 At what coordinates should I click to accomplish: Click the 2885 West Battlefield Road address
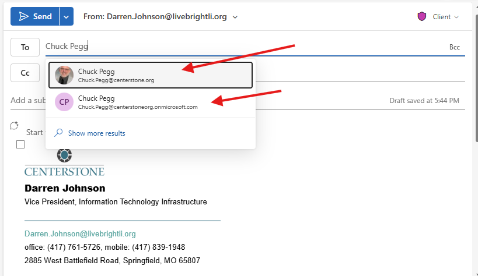[112, 260]
